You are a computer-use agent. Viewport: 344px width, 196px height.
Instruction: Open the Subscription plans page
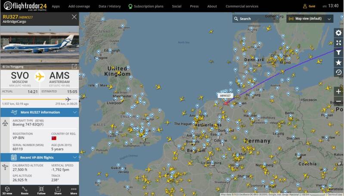point(149,6)
